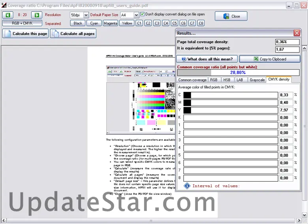Click the Y value 7,97 field
Image resolution: width=308 pixels, height=224 pixels.
click(286, 110)
